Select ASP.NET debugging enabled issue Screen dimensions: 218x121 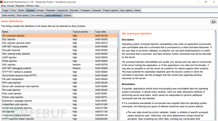click(x=59, y=68)
